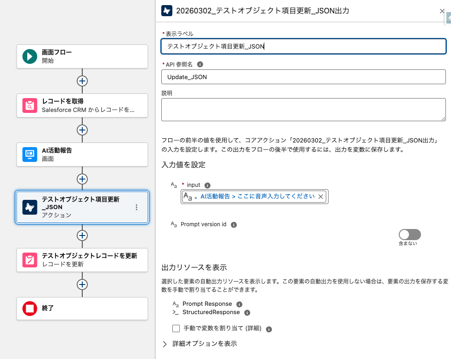Open info tooltip beside Prompt Response
Viewport: 451px width, 359px height.
(x=239, y=304)
